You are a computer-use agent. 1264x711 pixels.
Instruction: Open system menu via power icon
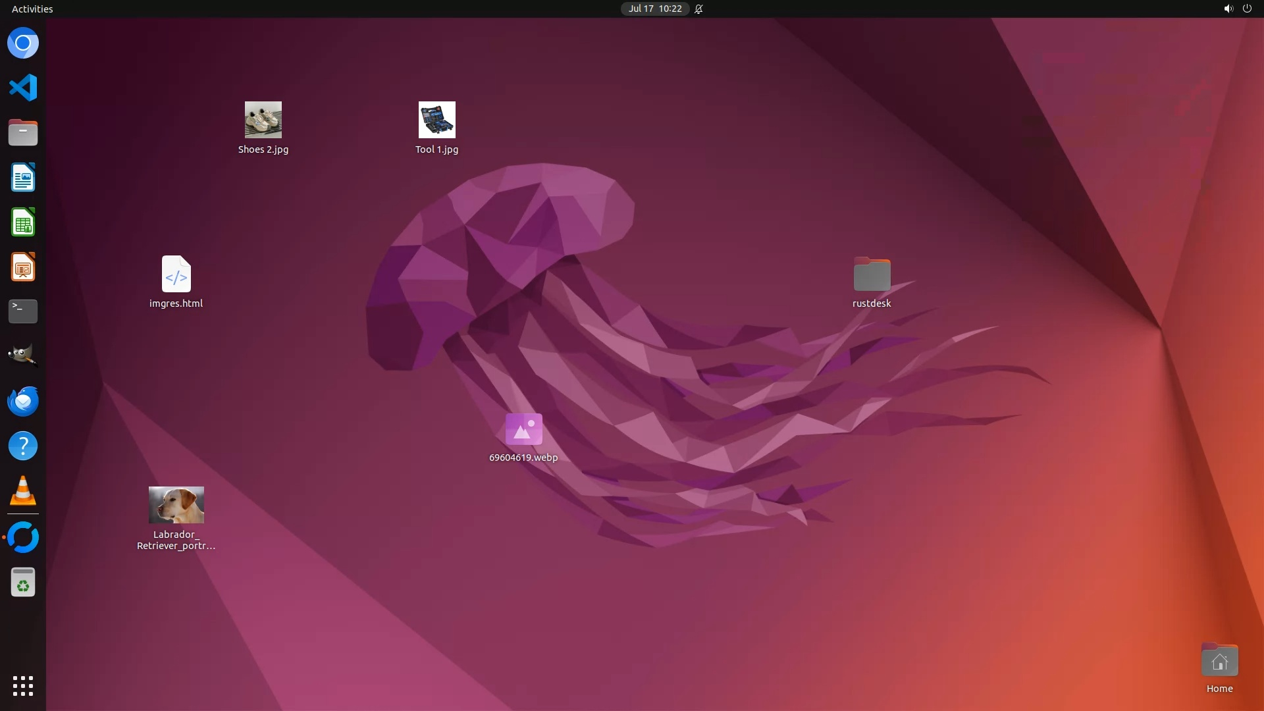(1247, 9)
